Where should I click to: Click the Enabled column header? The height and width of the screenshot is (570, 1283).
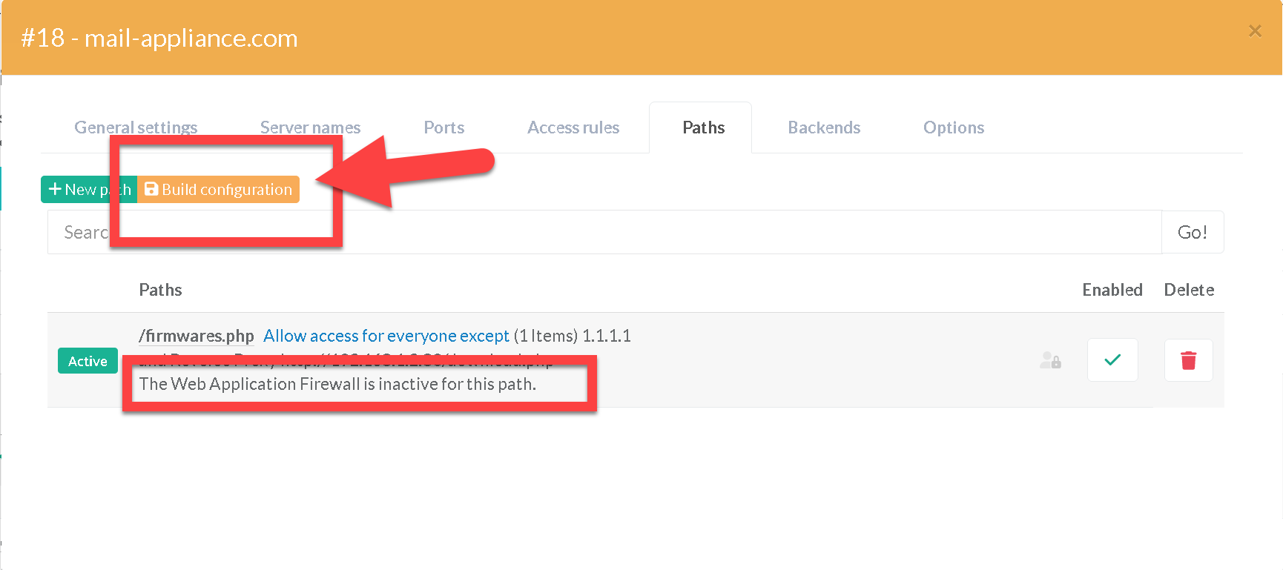(1112, 290)
